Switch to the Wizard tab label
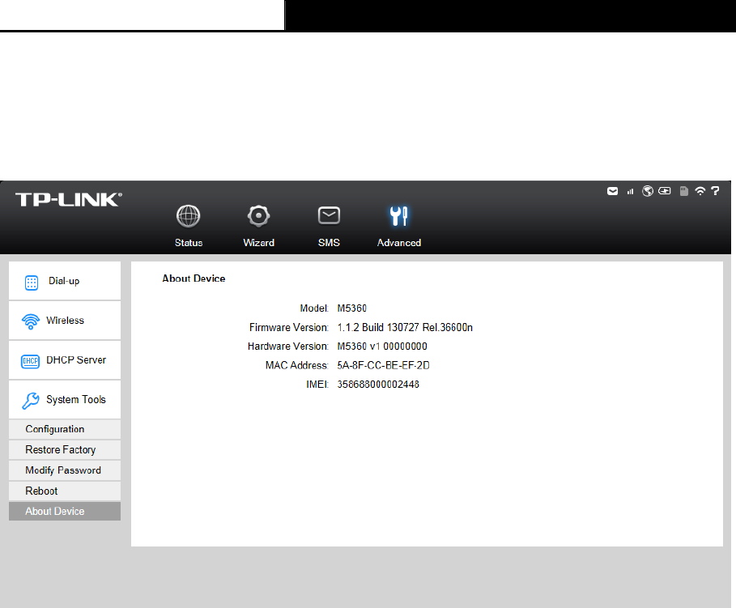736x608 pixels. (x=258, y=243)
